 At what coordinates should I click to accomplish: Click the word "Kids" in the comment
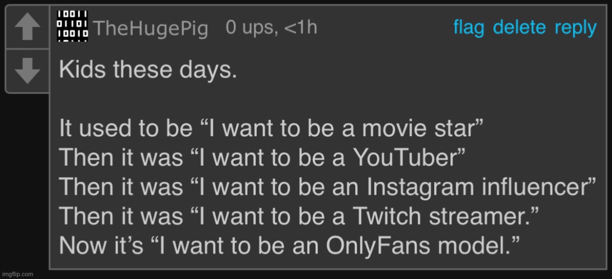(83, 70)
